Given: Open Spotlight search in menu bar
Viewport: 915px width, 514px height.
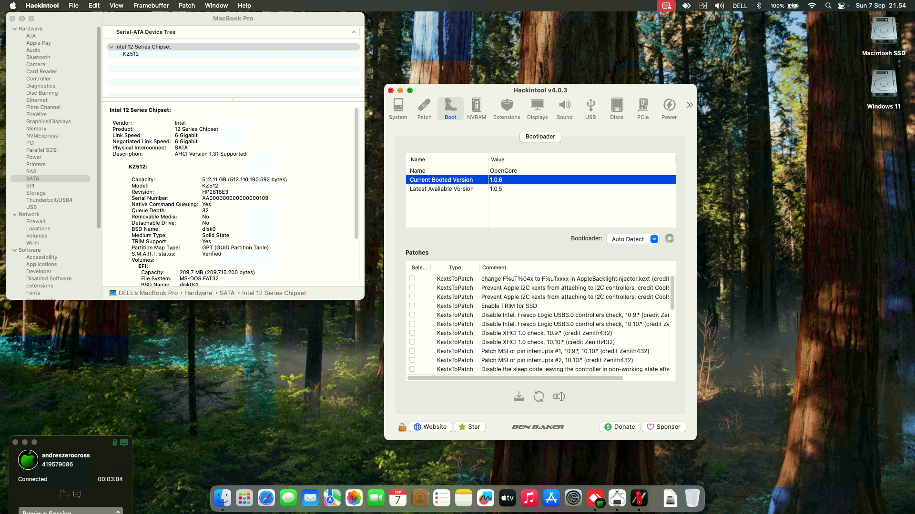Looking at the screenshot, I should [x=828, y=5].
